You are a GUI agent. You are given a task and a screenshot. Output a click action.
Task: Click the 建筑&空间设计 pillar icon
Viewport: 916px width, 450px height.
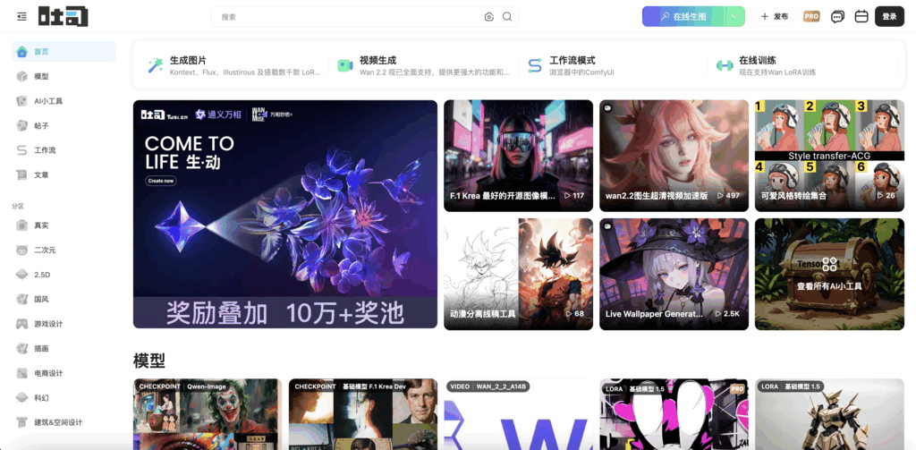[22, 422]
